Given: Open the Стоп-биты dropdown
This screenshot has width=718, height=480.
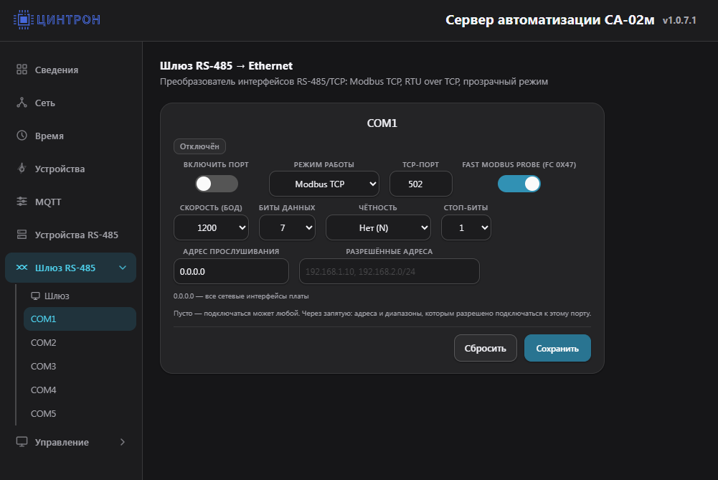Looking at the screenshot, I should (466, 227).
